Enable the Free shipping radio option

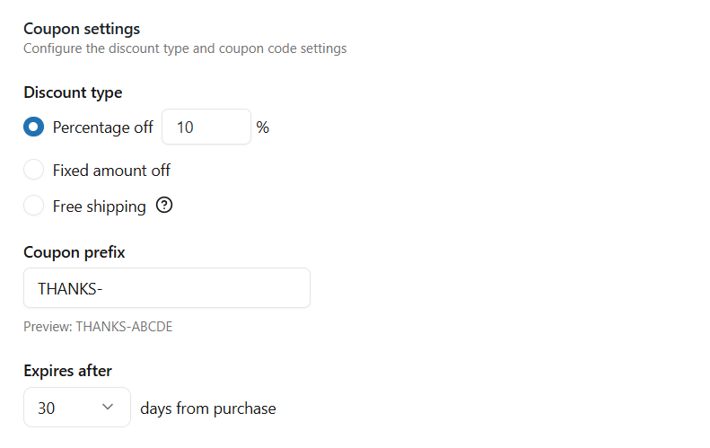coord(33,206)
